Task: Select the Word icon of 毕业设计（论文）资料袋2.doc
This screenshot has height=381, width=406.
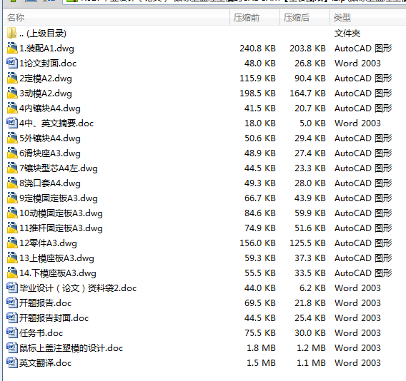Action: click(x=12, y=288)
